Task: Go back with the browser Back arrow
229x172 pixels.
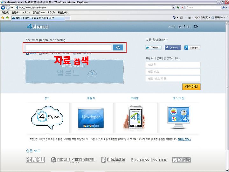Action: (x=3, y=7)
